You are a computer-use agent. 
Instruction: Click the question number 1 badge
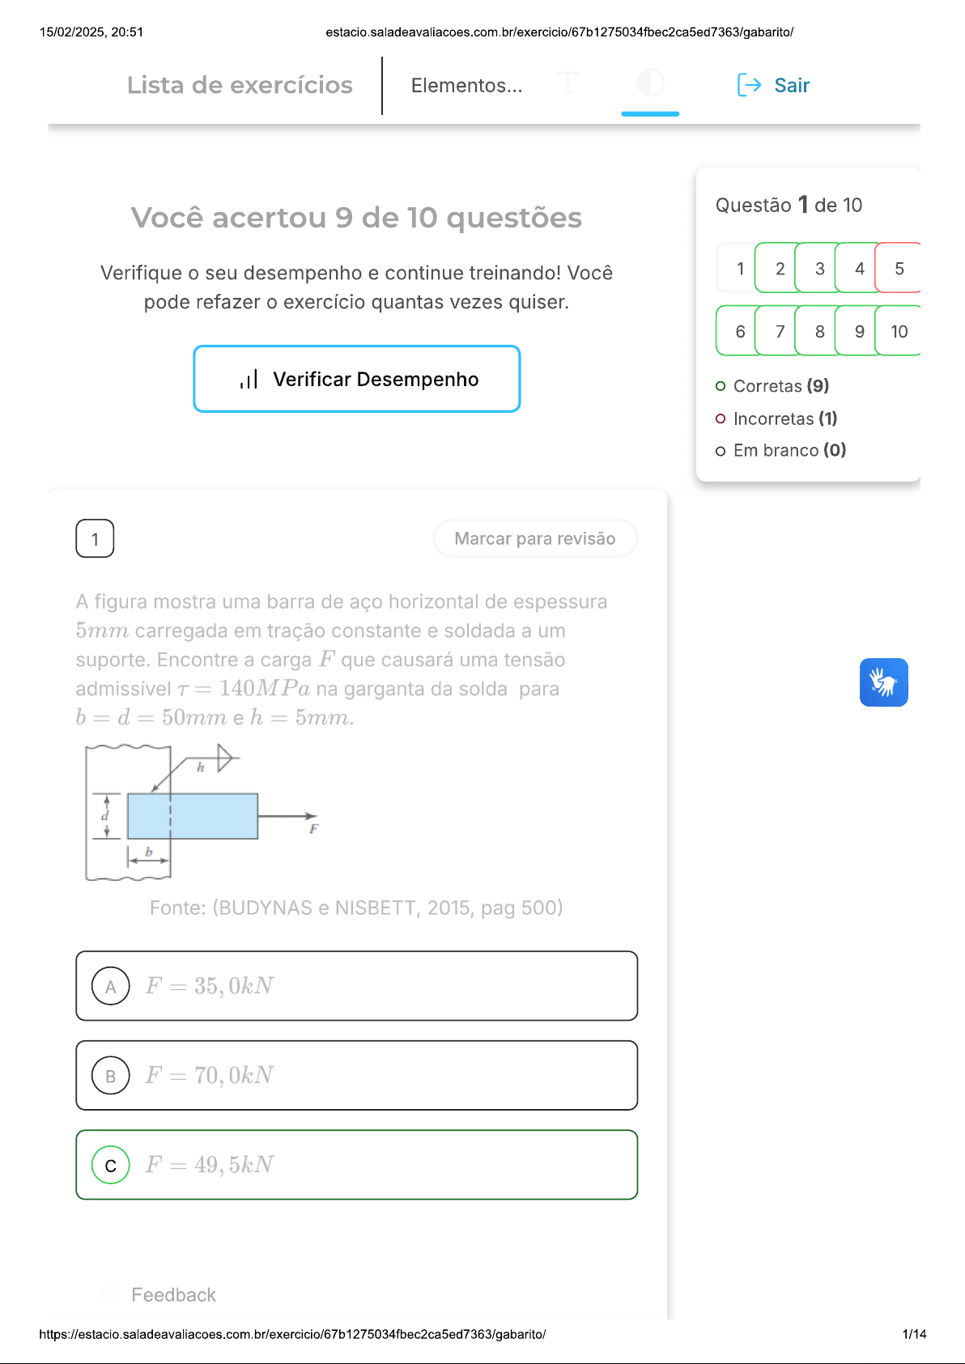pos(95,539)
